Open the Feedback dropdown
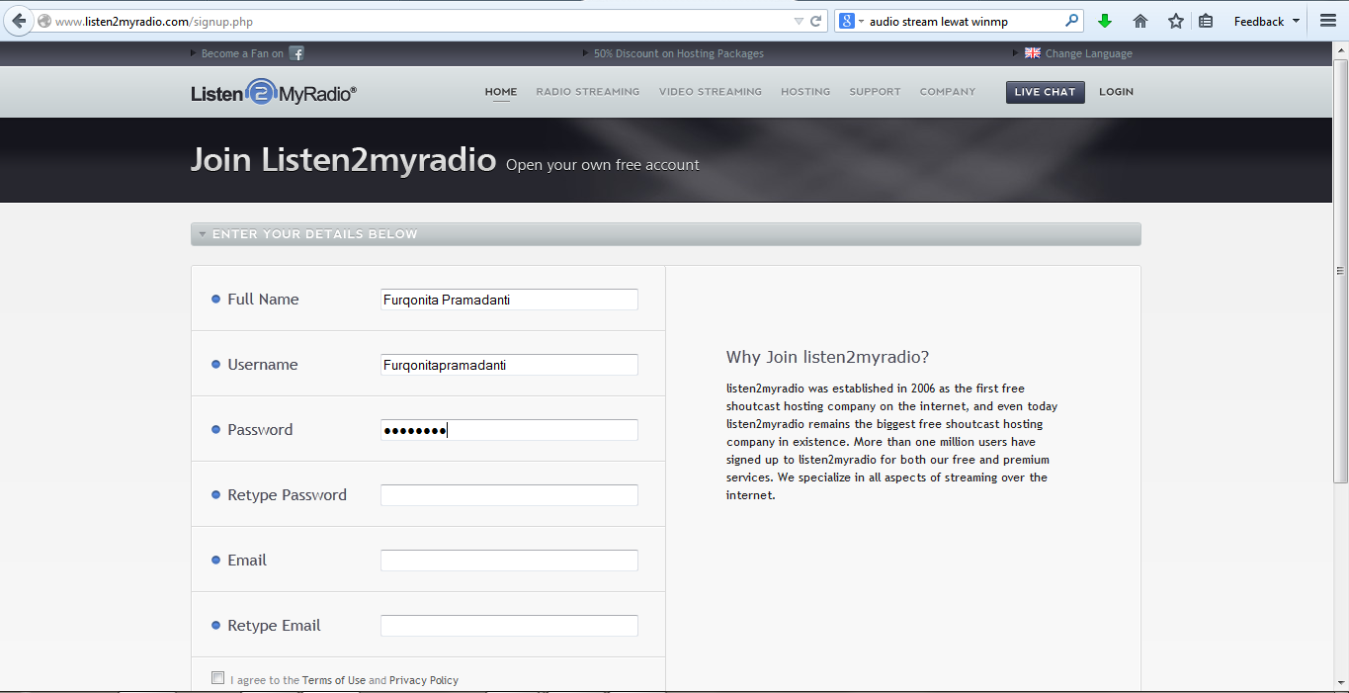 [1267, 21]
